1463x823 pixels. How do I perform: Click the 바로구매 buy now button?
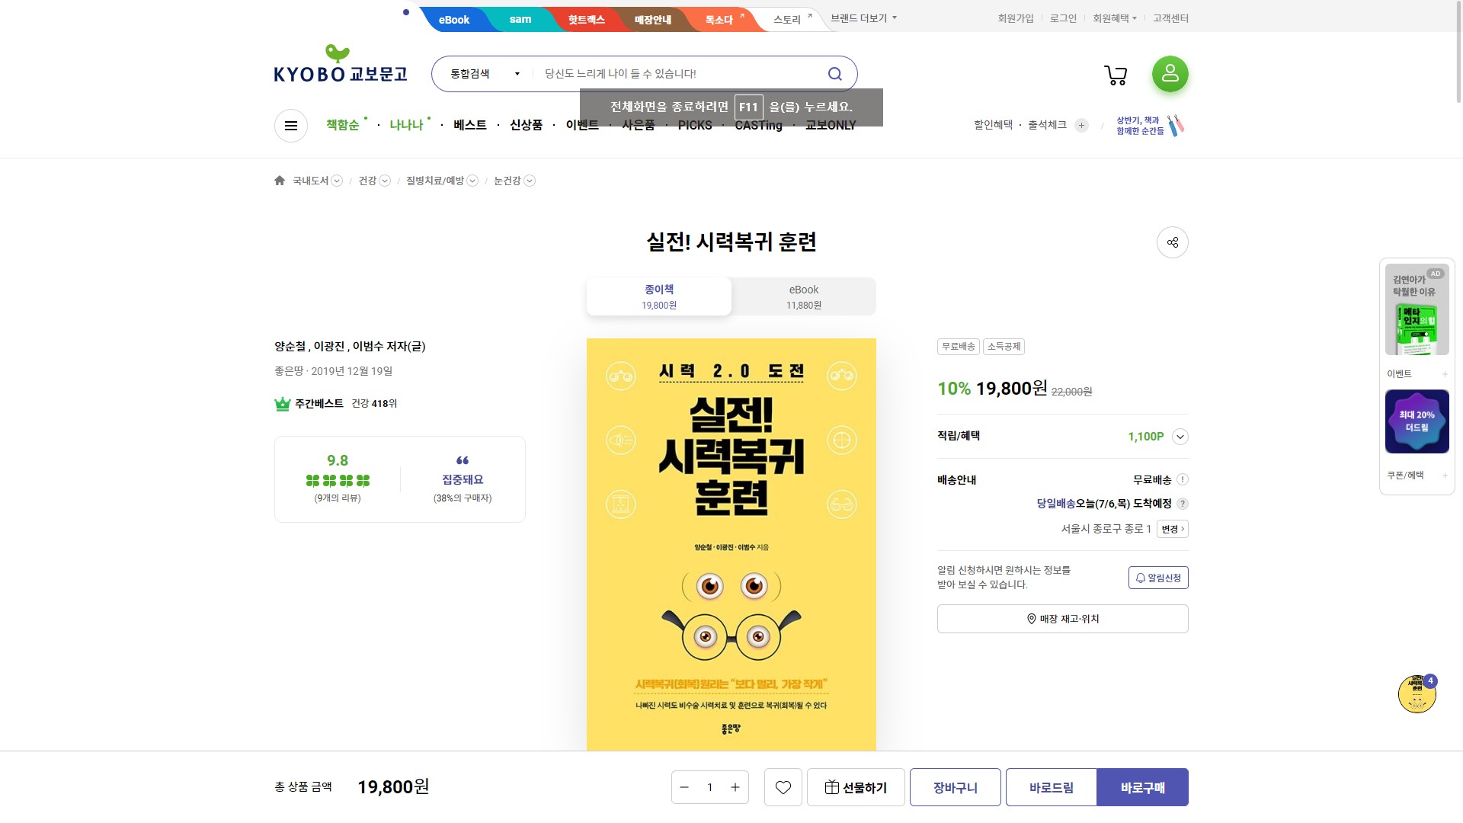(1141, 787)
